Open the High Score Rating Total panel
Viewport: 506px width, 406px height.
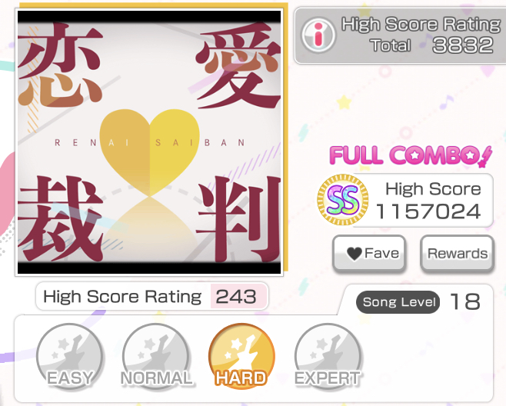(400, 35)
